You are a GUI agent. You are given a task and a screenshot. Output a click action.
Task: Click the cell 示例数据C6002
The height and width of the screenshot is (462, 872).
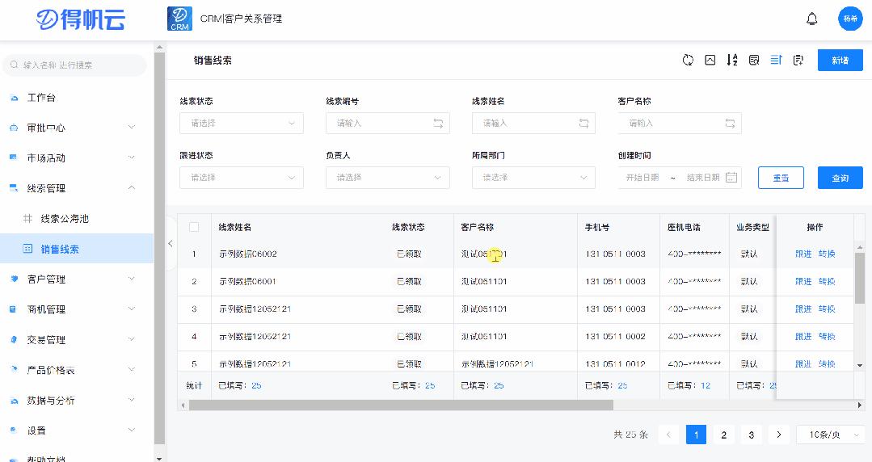pyautogui.click(x=248, y=254)
